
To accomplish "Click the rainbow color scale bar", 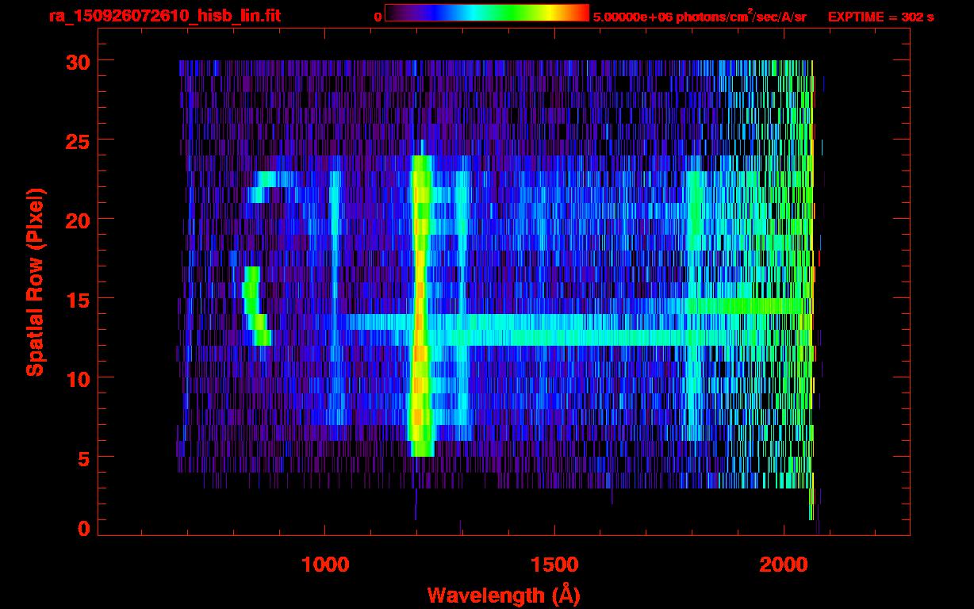I will [487, 13].
